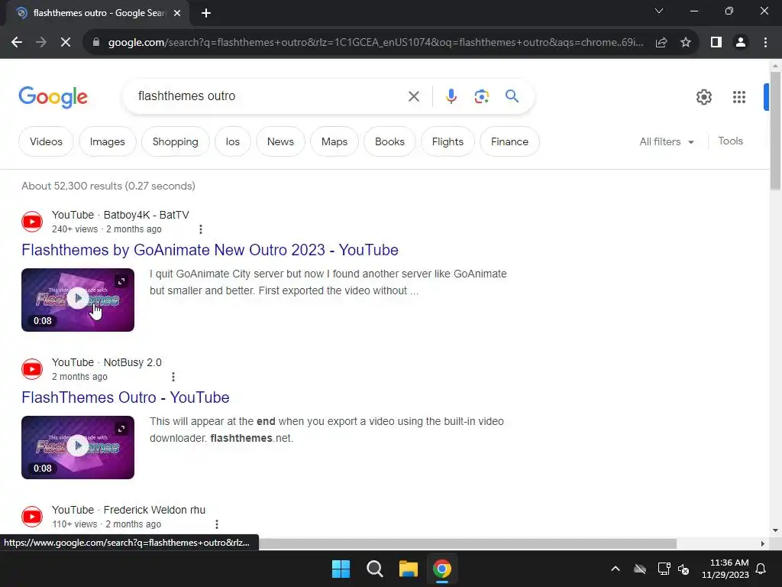Open a new browser tab
The height and width of the screenshot is (587, 782).
click(x=206, y=13)
